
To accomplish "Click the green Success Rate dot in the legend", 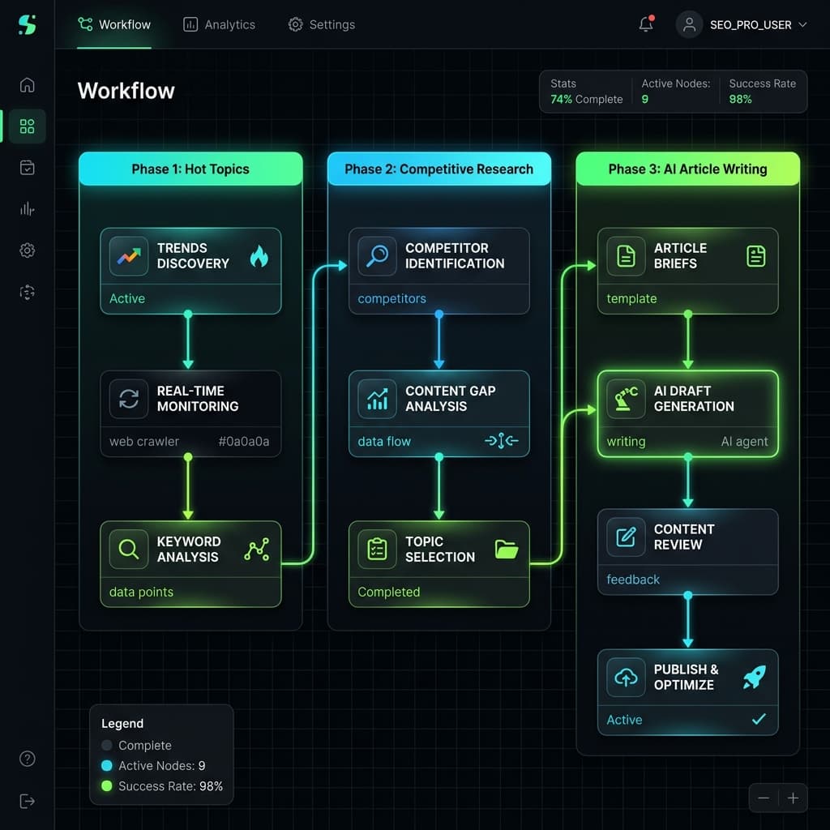I will [105, 785].
